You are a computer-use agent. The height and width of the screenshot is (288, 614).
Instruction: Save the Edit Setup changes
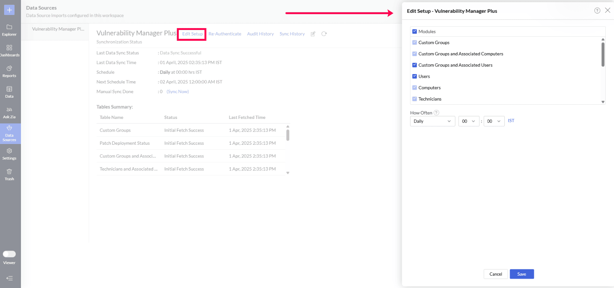[522, 274]
